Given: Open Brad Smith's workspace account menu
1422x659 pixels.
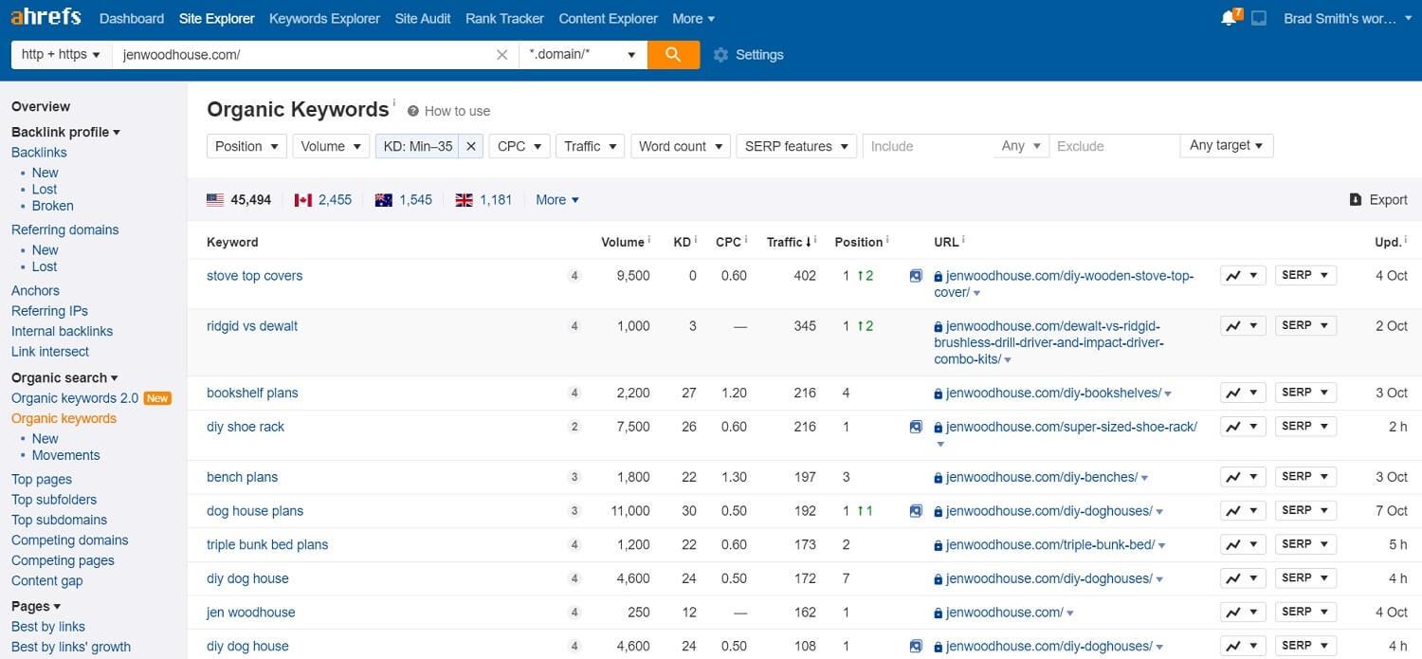Looking at the screenshot, I should 1347,18.
